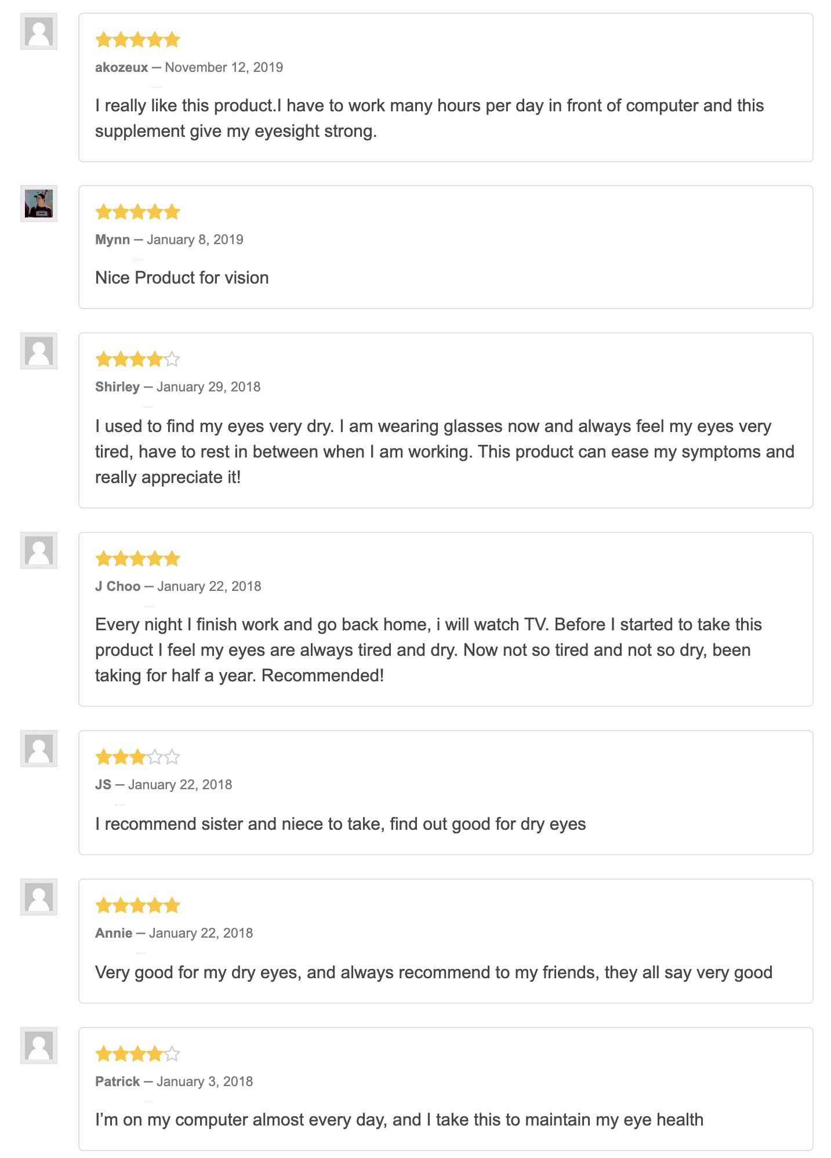Click the reviewer name Shirley
The height and width of the screenshot is (1158, 831).
[x=117, y=387]
